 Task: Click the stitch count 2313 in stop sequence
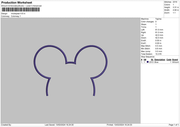(151, 62)
